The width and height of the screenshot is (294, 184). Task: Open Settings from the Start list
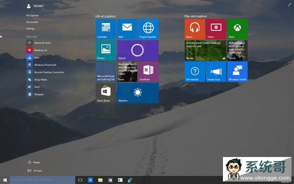click(30, 28)
